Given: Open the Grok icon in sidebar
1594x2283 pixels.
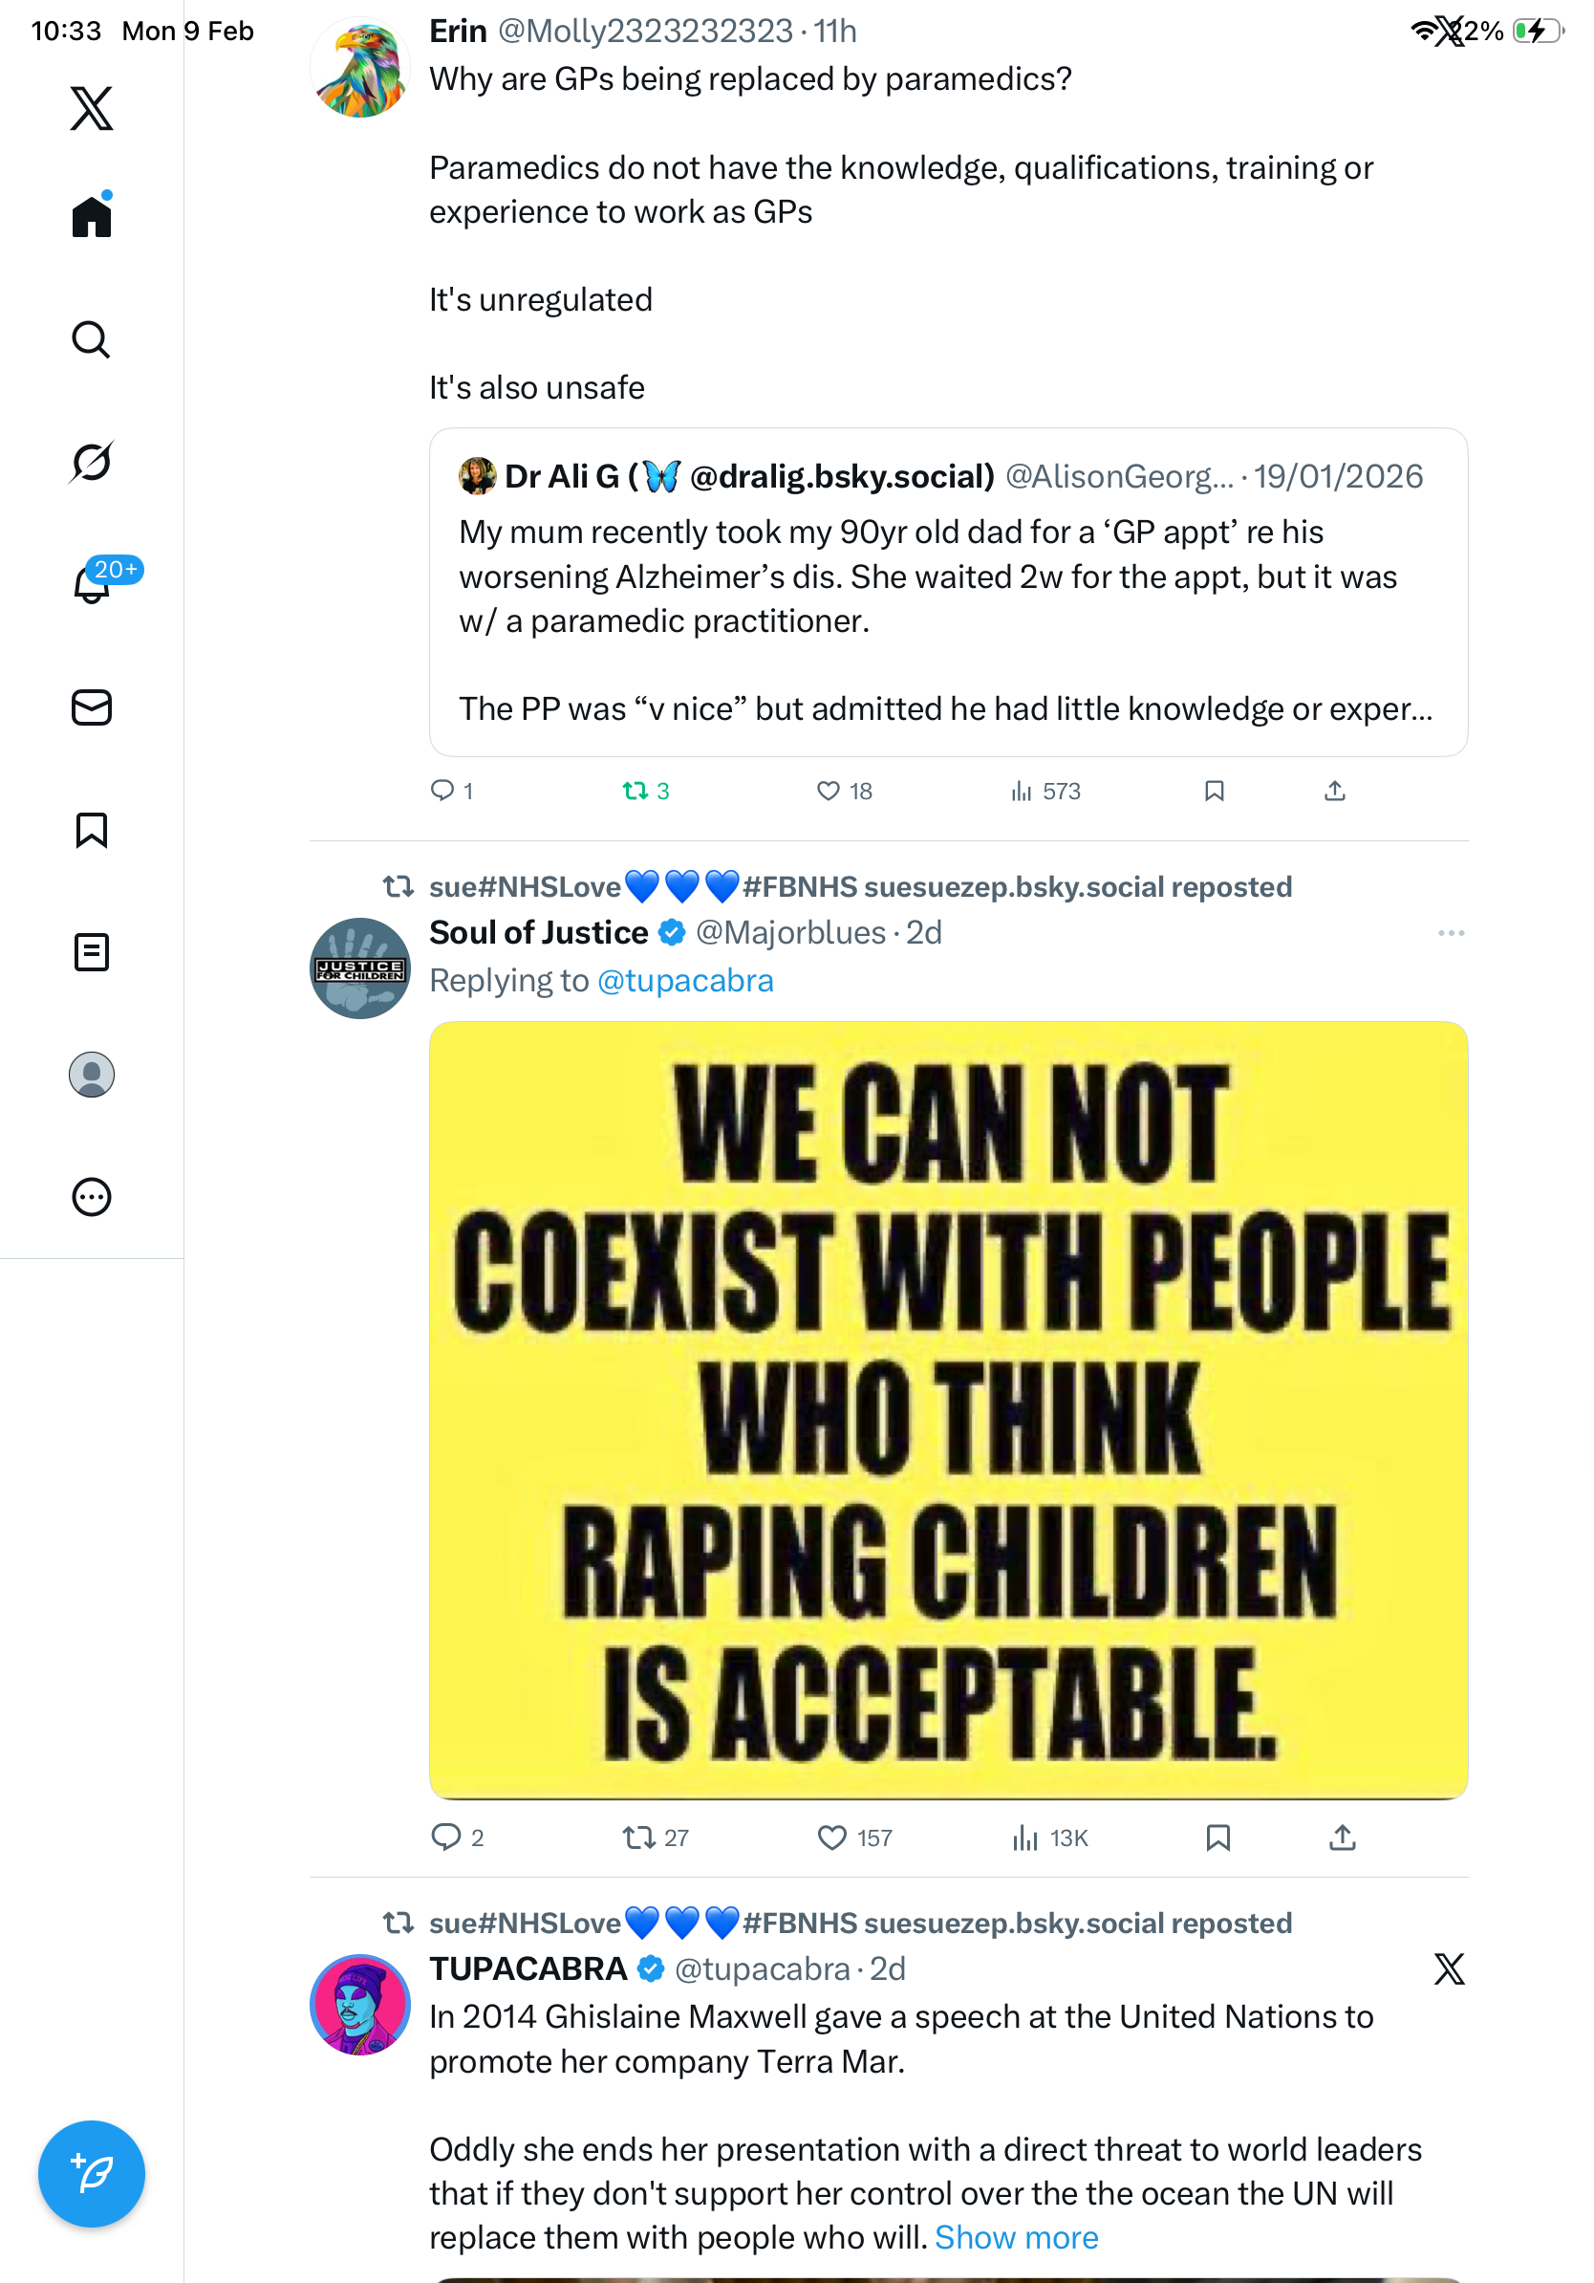Looking at the screenshot, I should click(92, 462).
